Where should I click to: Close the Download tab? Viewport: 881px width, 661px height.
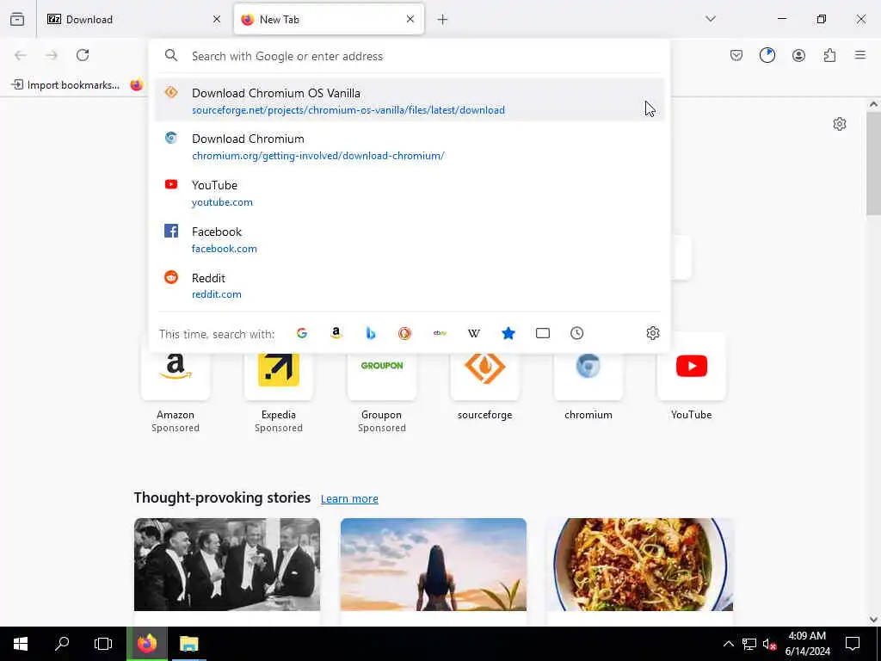point(217,19)
